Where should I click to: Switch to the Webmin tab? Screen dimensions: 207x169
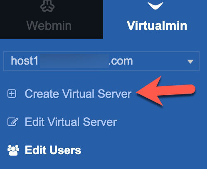click(x=52, y=19)
